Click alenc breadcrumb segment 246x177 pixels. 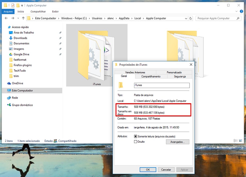[x=110, y=18]
